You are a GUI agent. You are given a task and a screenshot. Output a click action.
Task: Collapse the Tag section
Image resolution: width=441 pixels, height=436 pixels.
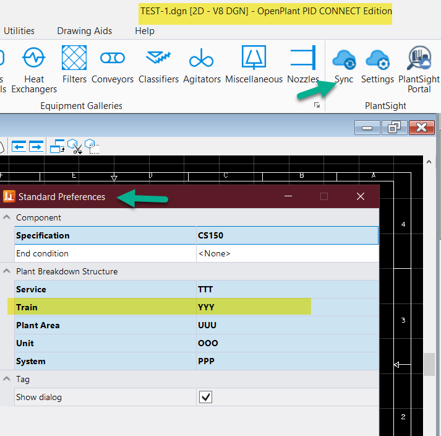[x=7, y=379]
